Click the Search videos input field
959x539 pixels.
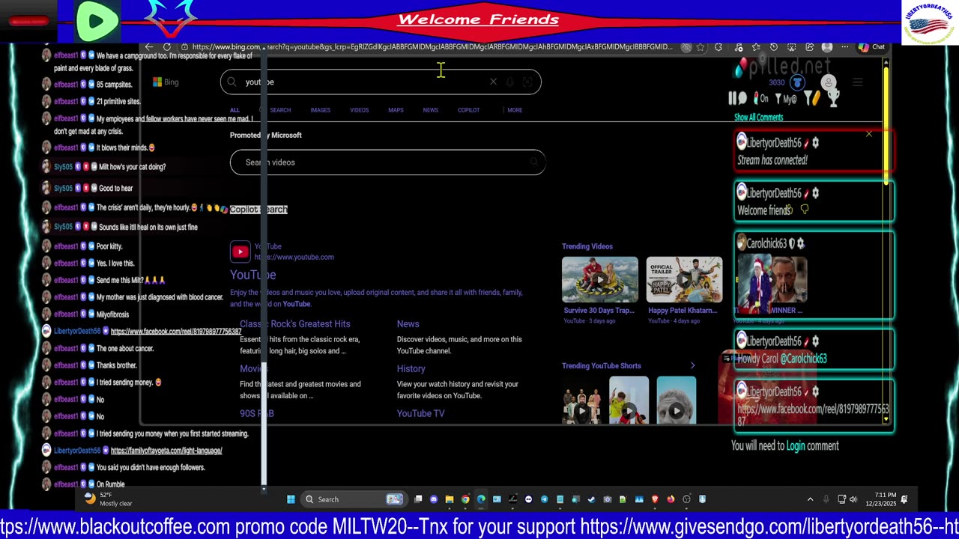coord(387,162)
